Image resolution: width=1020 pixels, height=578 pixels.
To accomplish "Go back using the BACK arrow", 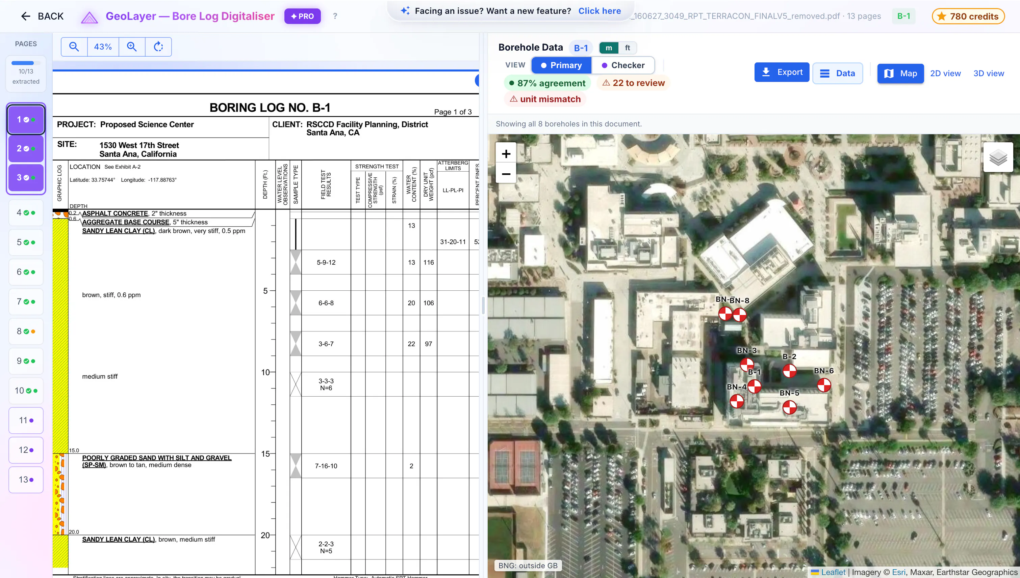I will [42, 16].
